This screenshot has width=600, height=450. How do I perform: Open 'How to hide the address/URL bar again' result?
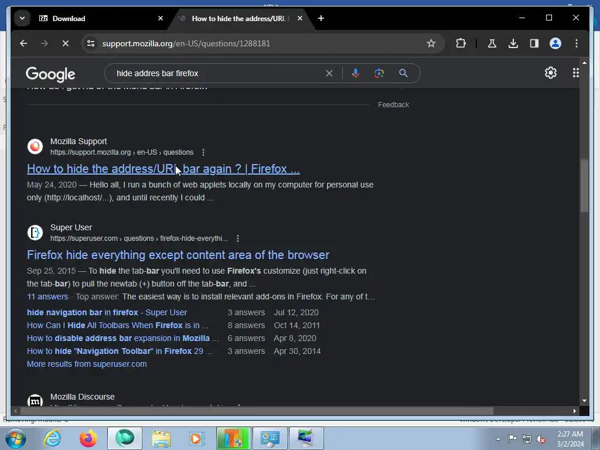163,169
